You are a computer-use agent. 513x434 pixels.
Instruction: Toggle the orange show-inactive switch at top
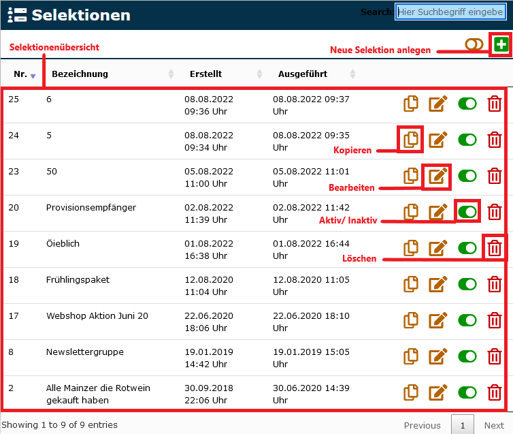[x=474, y=44]
